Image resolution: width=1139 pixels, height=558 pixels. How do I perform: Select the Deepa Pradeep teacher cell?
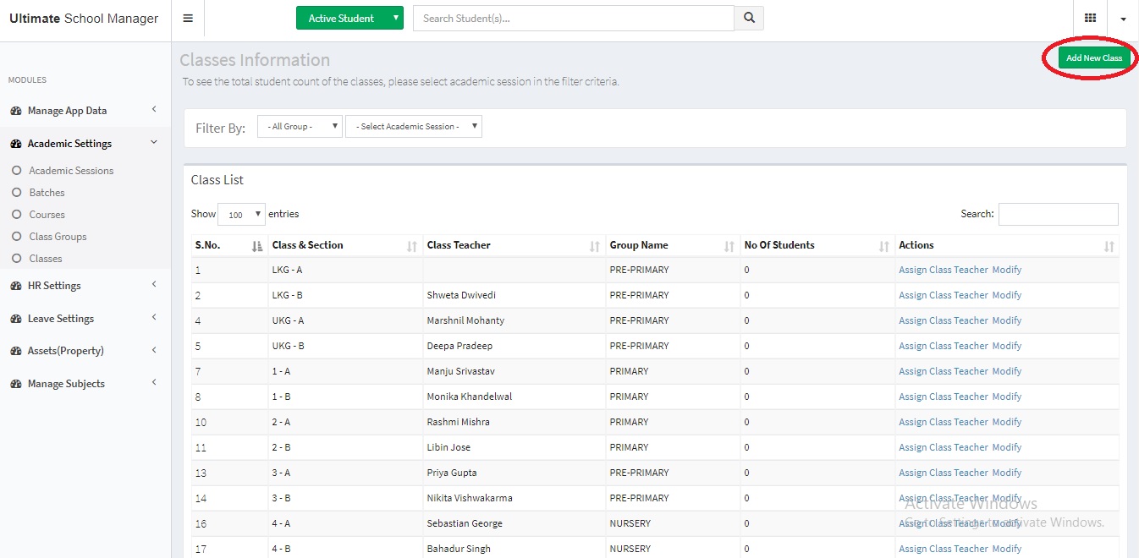click(514, 346)
